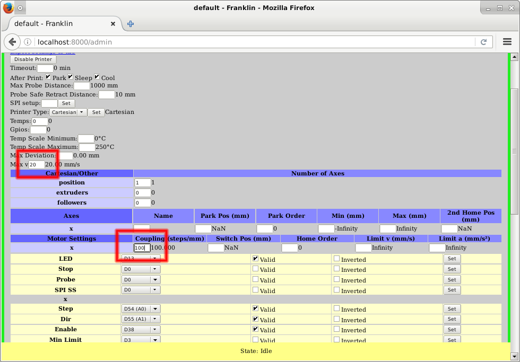Toggle the Park checkbox after print
The width and height of the screenshot is (520, 362).
48,77
